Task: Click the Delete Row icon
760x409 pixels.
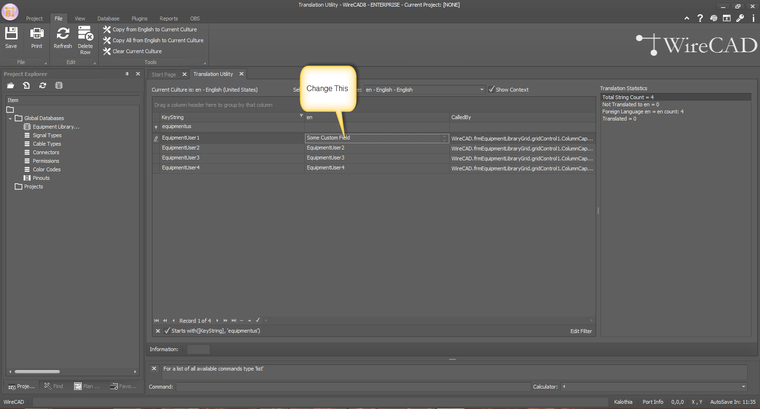Action: pyautogui.click(x=85, y=33)
